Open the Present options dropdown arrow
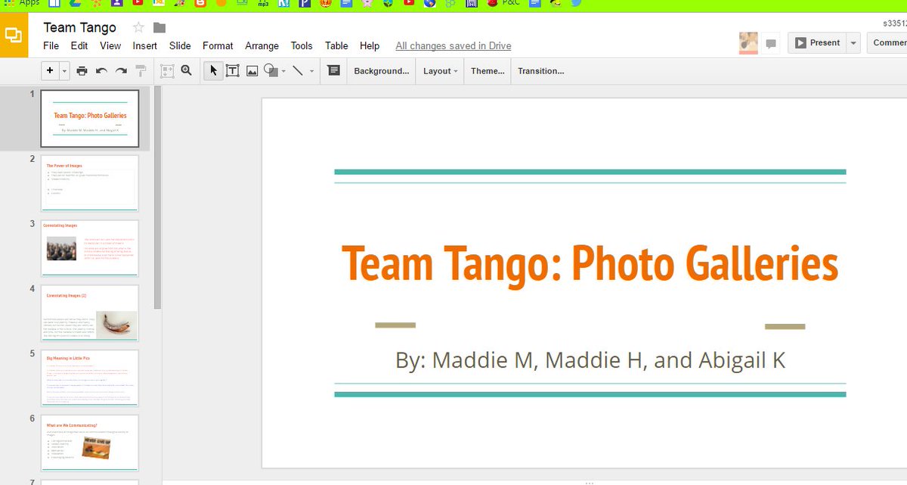907x485 pixels. point(853,43)
